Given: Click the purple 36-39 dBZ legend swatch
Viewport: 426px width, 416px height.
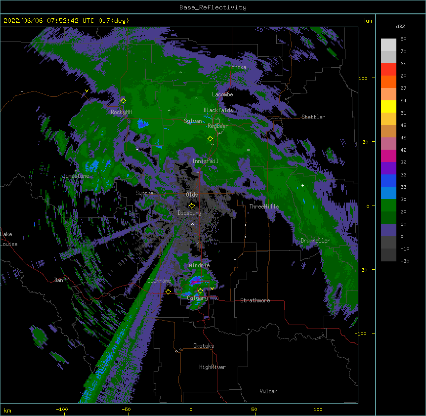Looking at the screenshot, I should [x=388, y=168].
